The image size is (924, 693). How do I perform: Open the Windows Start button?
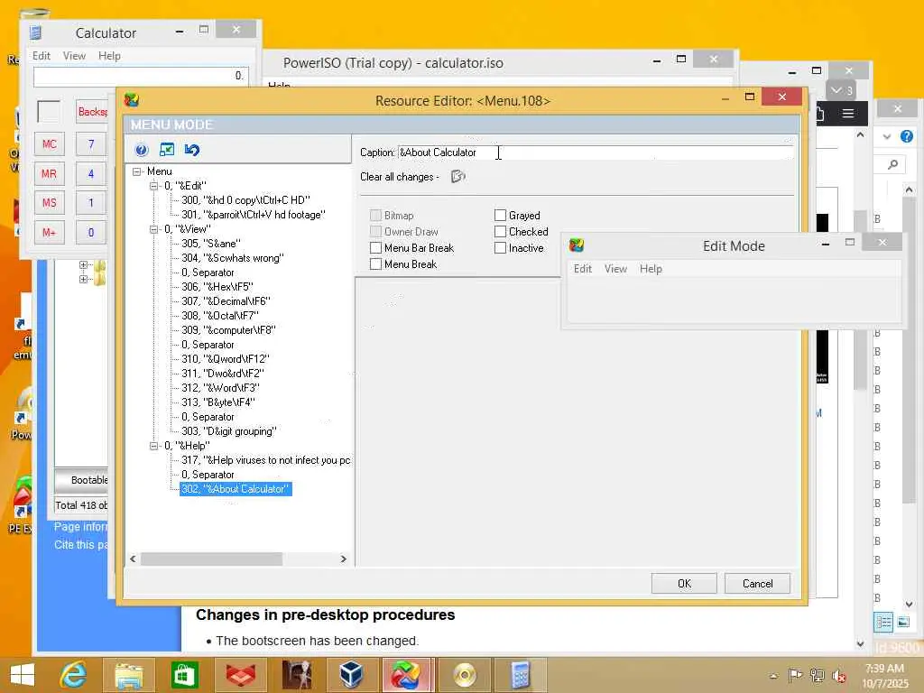coord(23,675)
